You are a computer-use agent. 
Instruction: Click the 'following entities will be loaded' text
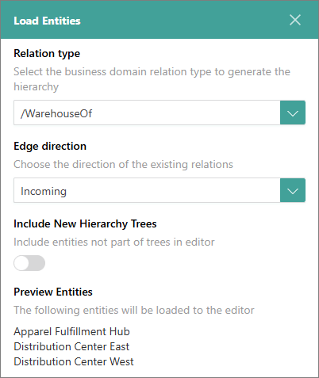(134, 310)
